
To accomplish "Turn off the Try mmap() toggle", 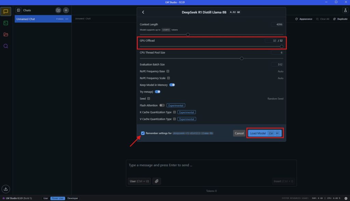I will pos(158,91).
